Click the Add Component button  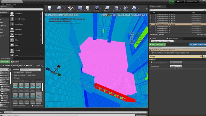point(157,44)
